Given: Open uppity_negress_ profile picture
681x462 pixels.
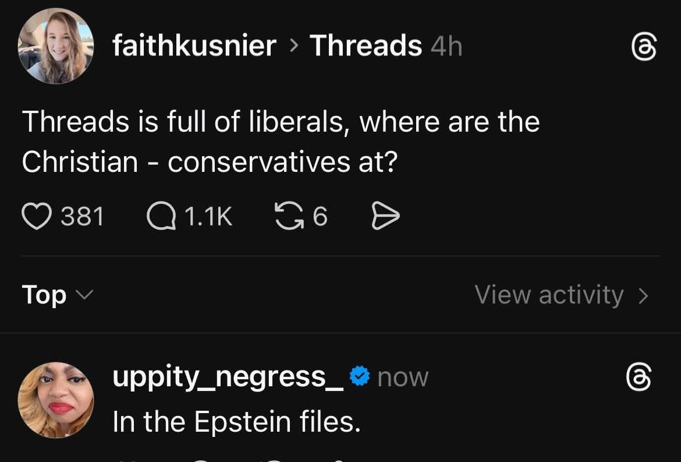Looking at the screenshot, I should click(56, 400).
